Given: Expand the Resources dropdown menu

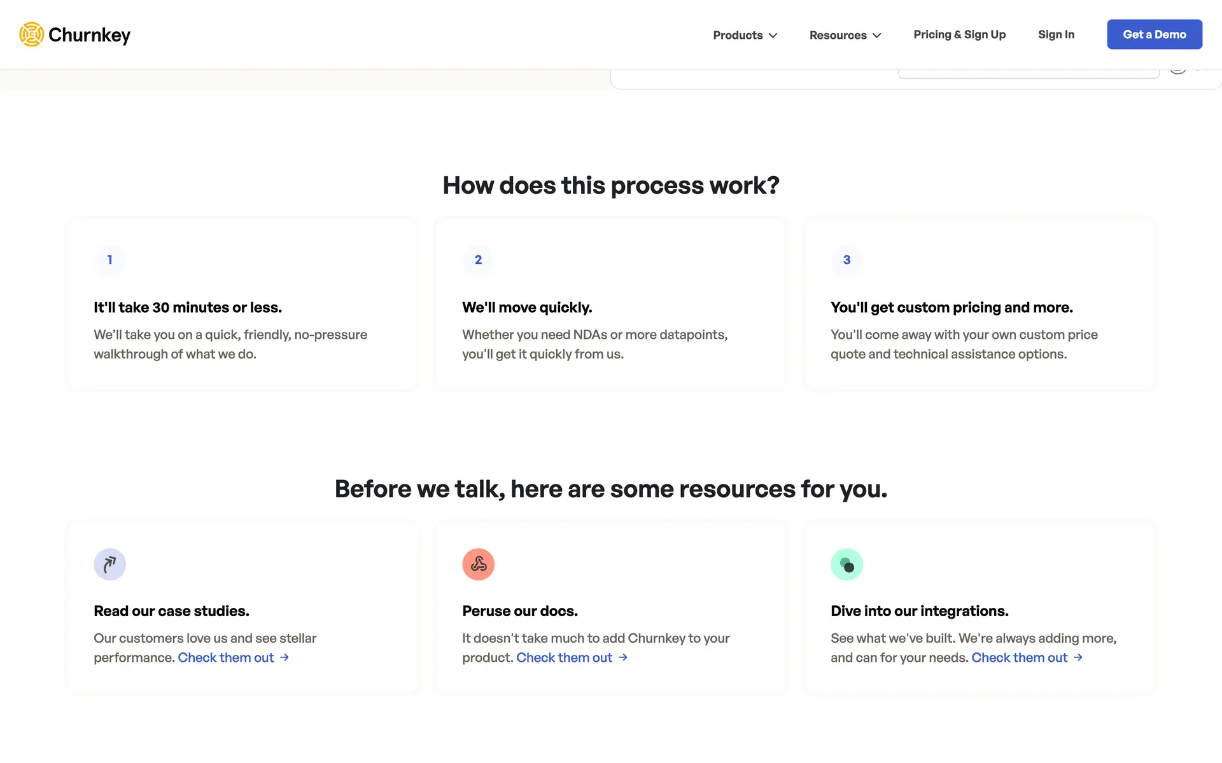Looking at the screenshot, I should (x=838, y=35).
